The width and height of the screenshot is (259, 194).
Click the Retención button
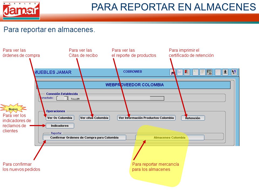pos(193,118)
